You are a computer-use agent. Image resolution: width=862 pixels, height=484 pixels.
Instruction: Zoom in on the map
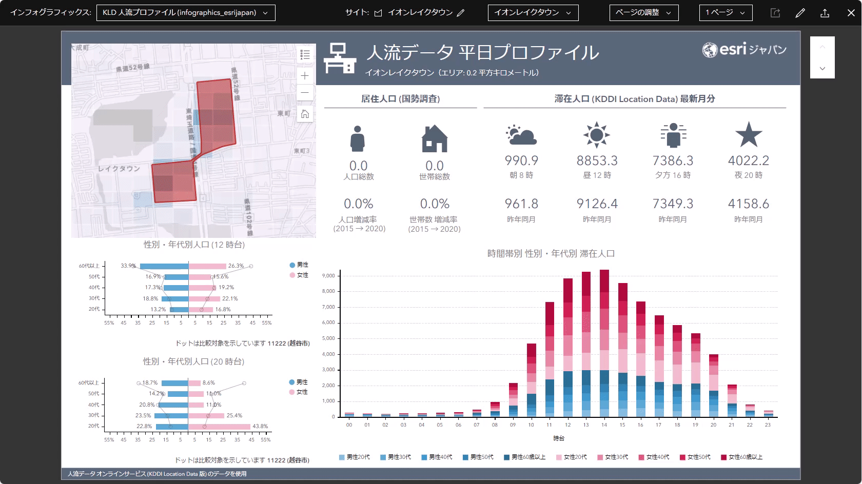coord(305,76)
